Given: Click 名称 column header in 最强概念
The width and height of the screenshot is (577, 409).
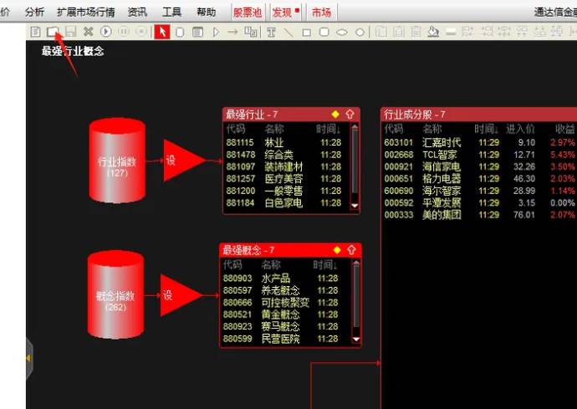Looking at the screenshot, I should click(x=271, y=264).
